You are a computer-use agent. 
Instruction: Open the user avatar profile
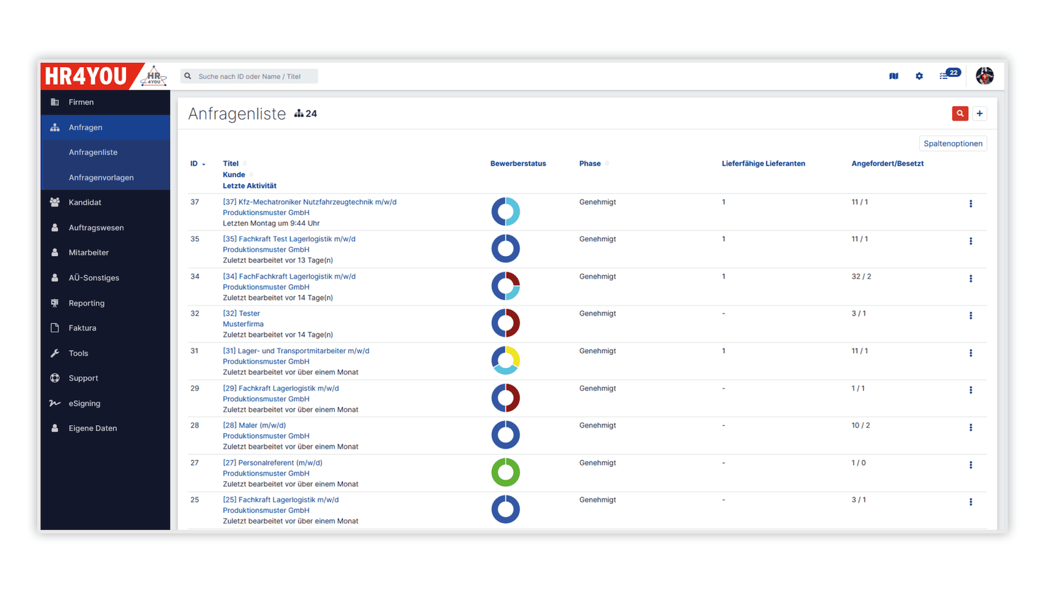tap(985, 76)
